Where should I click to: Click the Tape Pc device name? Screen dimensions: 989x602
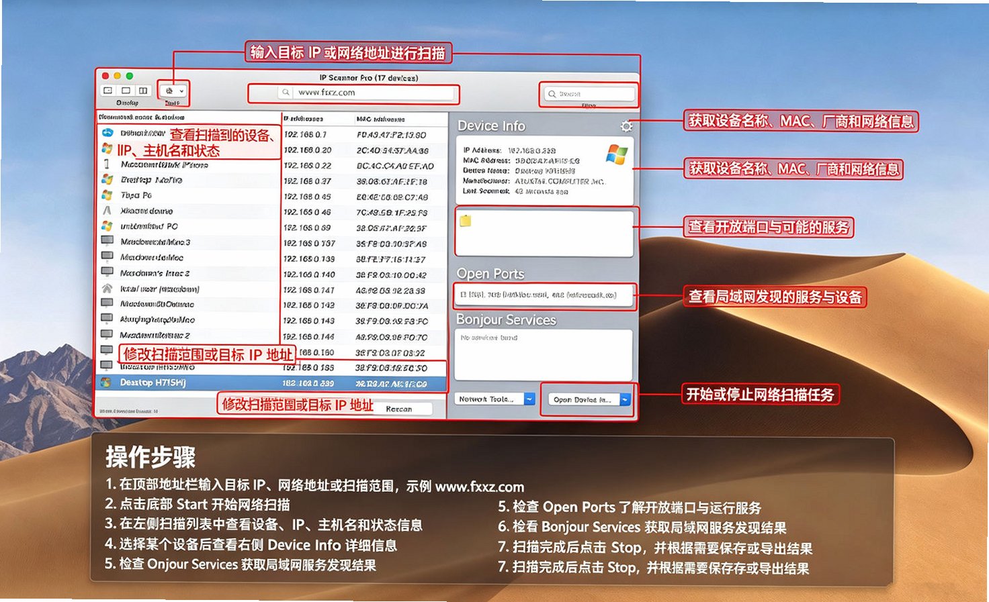(x=136, y=195)
